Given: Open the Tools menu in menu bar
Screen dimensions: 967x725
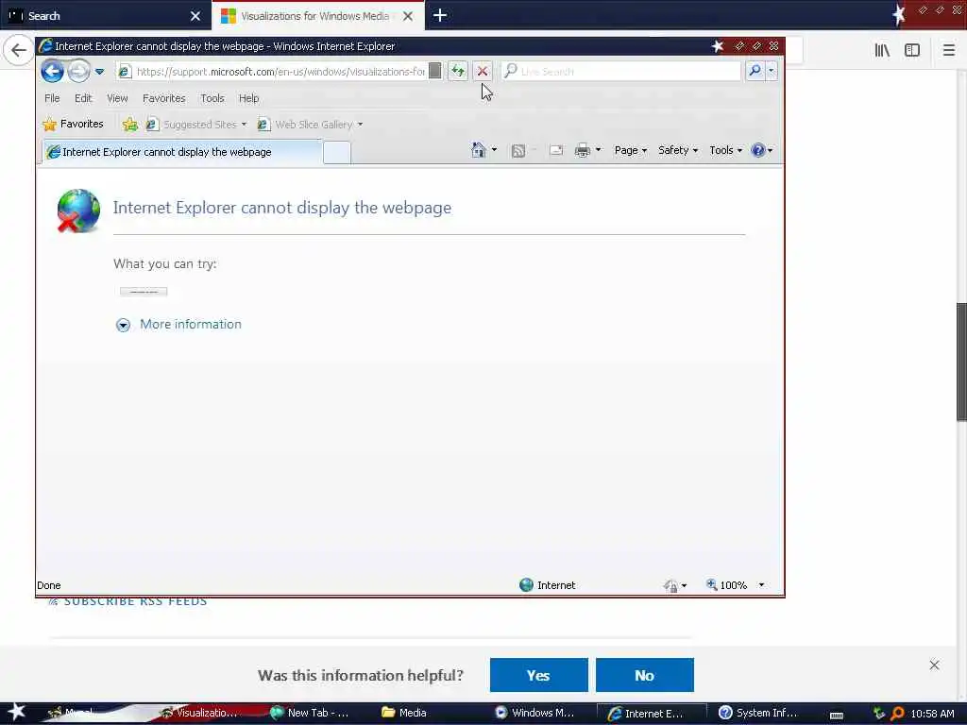Looking at the screenshot, I should 212,98.
